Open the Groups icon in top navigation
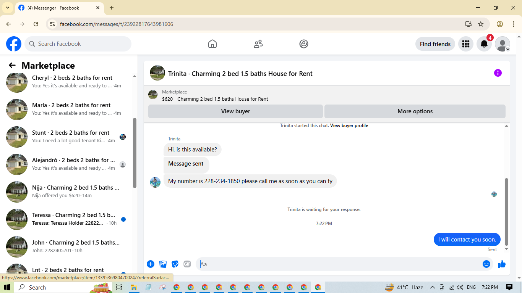Image resolution: width=522 pixels, height=293 pixels. [304, 44]
